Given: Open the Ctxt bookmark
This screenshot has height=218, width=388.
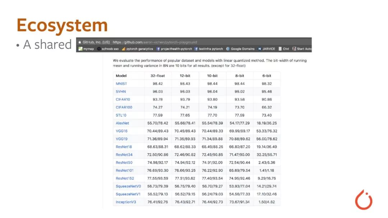Looking at the screenshot, I should point(284,49).
